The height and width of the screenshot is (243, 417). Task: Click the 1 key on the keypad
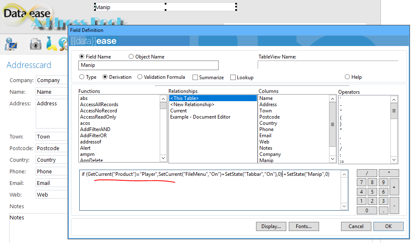[x=361, y=201]
